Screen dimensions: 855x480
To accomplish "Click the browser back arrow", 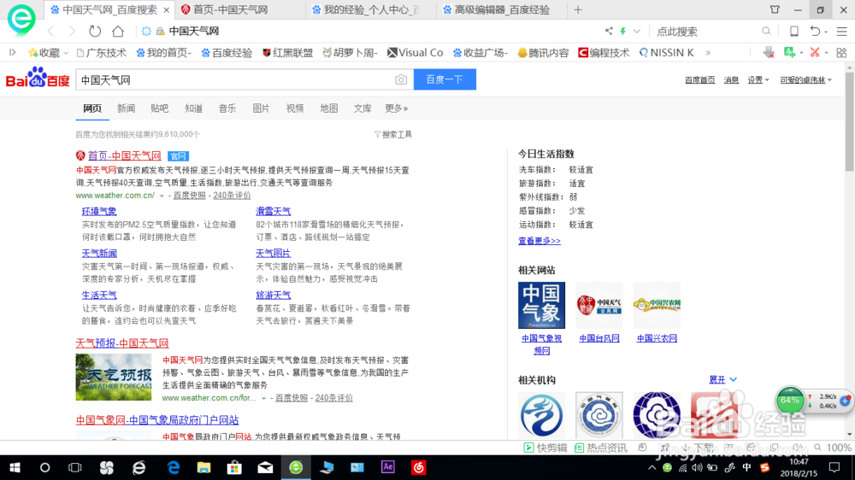I will 50,31.
